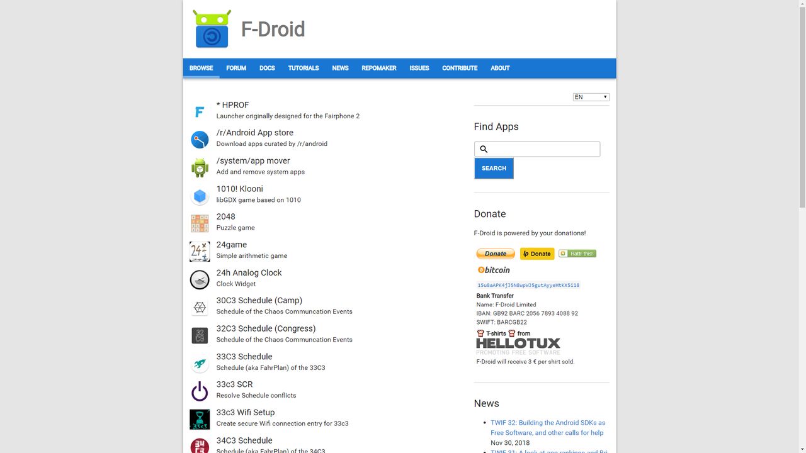Click the /system/app mover Android icon

(200, 168)
